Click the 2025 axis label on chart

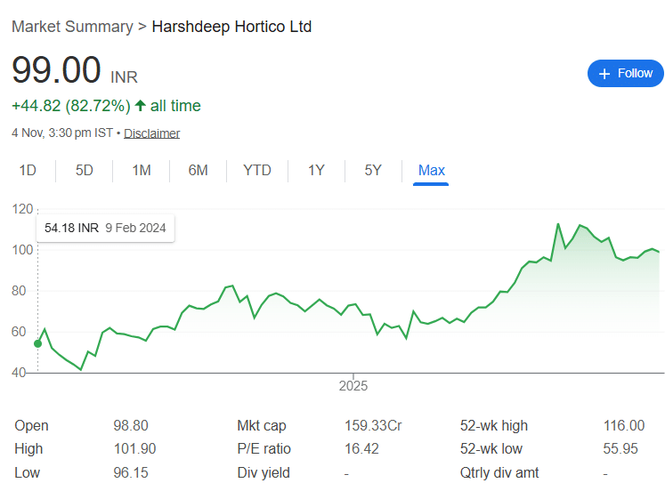[x=353, y=387]
